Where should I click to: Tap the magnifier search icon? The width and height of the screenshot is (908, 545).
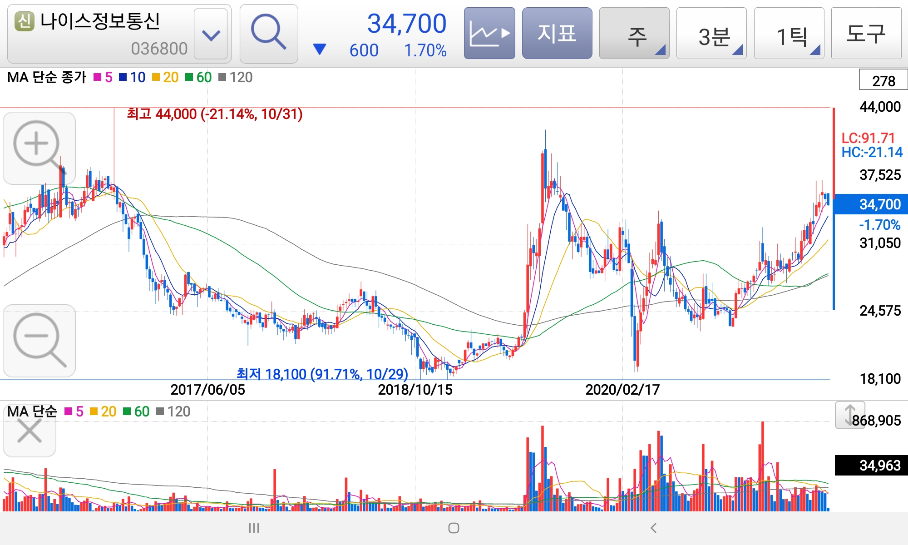coord(268,34)
